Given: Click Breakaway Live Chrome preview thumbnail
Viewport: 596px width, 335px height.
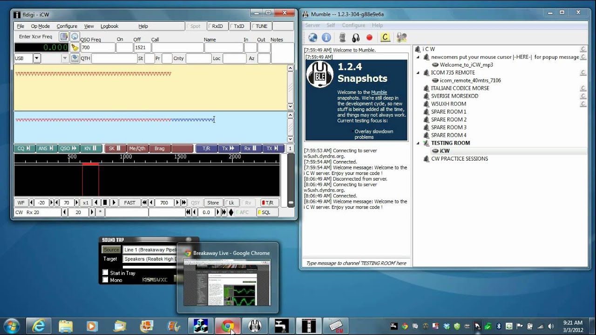Looking at the screenshot, I should [227, 282].
